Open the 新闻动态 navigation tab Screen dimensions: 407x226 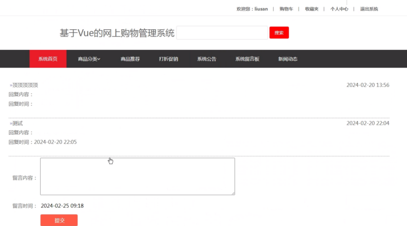[288, 59]
